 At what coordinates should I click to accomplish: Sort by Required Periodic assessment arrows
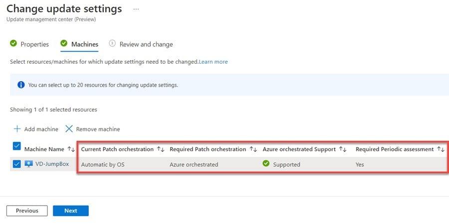(x=441, y=149)
